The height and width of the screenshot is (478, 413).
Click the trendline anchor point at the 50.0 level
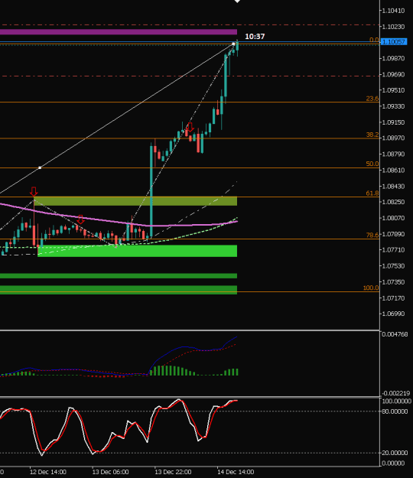(x=40, y=167)
